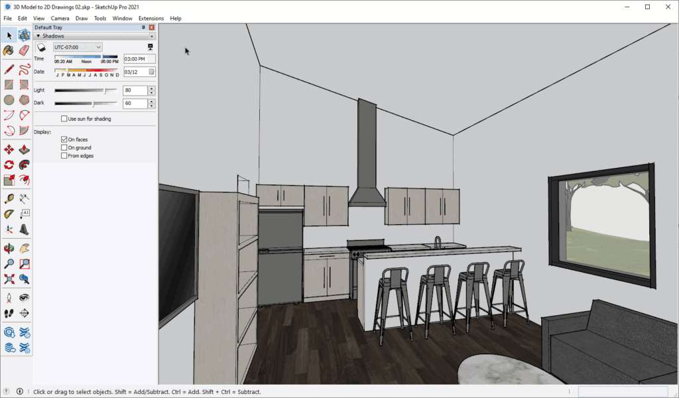Open the Extensions menu
Image resolution: width=679 pixels, height=398 pixels.
[151, 18]
